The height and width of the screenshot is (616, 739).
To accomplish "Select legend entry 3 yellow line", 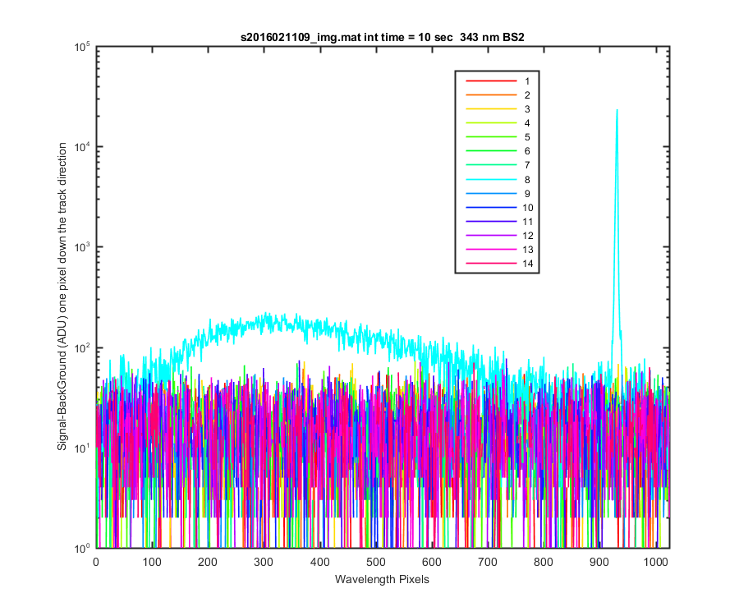I will (x=491, y=109).
